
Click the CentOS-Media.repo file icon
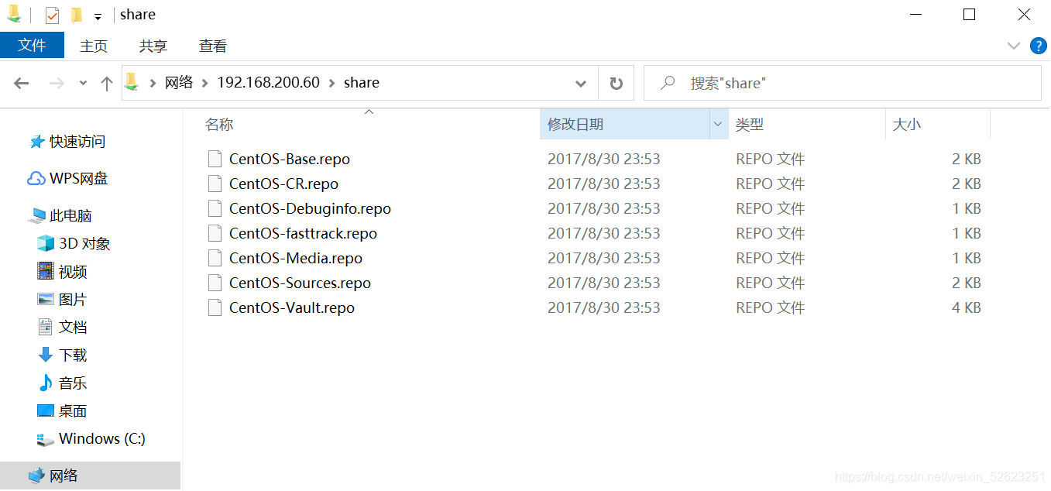tap(215, 258)
